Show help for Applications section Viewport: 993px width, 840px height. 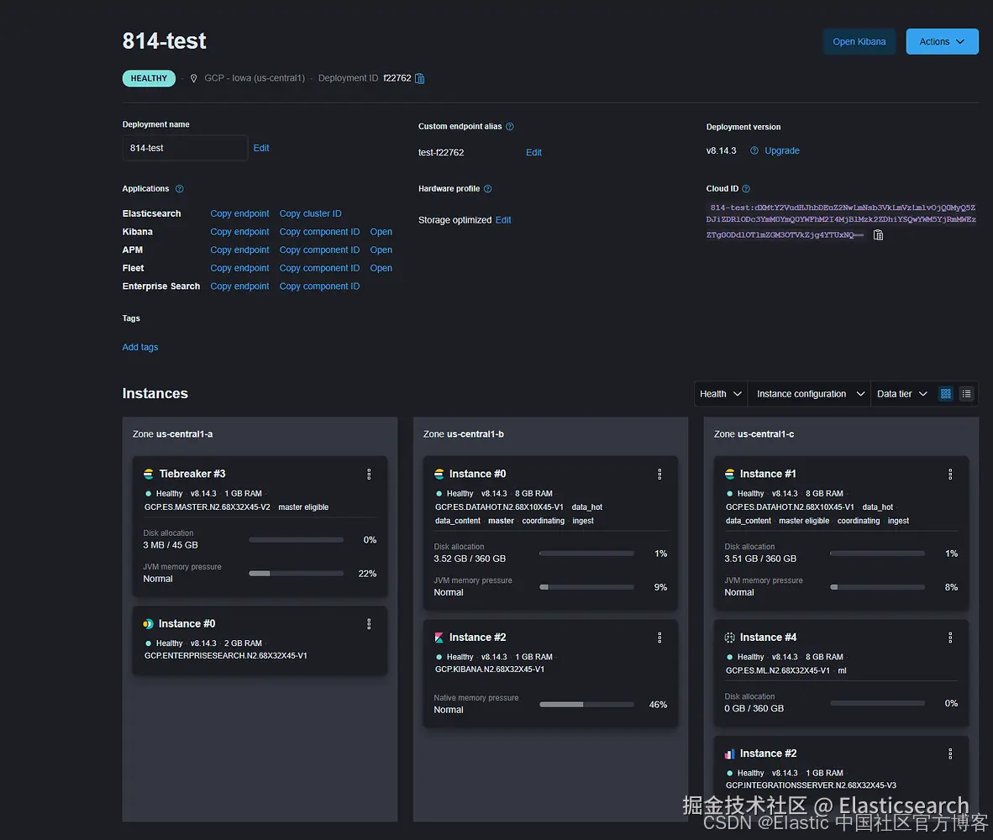179,189
